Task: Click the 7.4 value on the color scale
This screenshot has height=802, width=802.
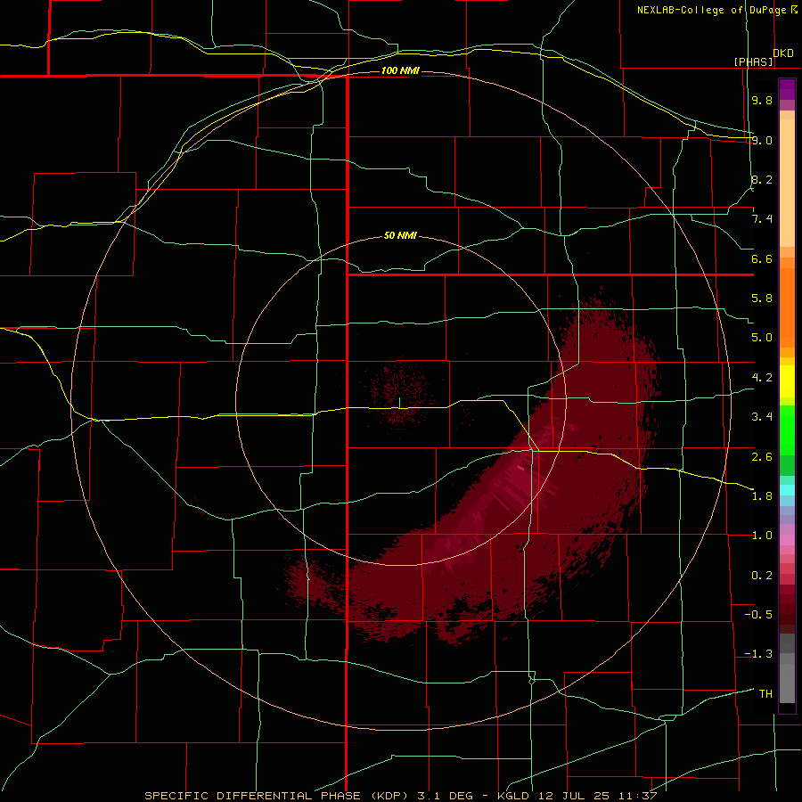Action: 762,219
